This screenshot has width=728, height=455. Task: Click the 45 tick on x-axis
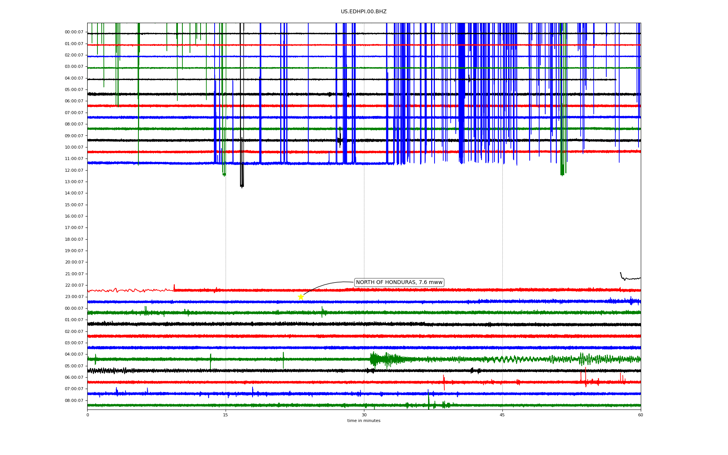click(502, 415)
